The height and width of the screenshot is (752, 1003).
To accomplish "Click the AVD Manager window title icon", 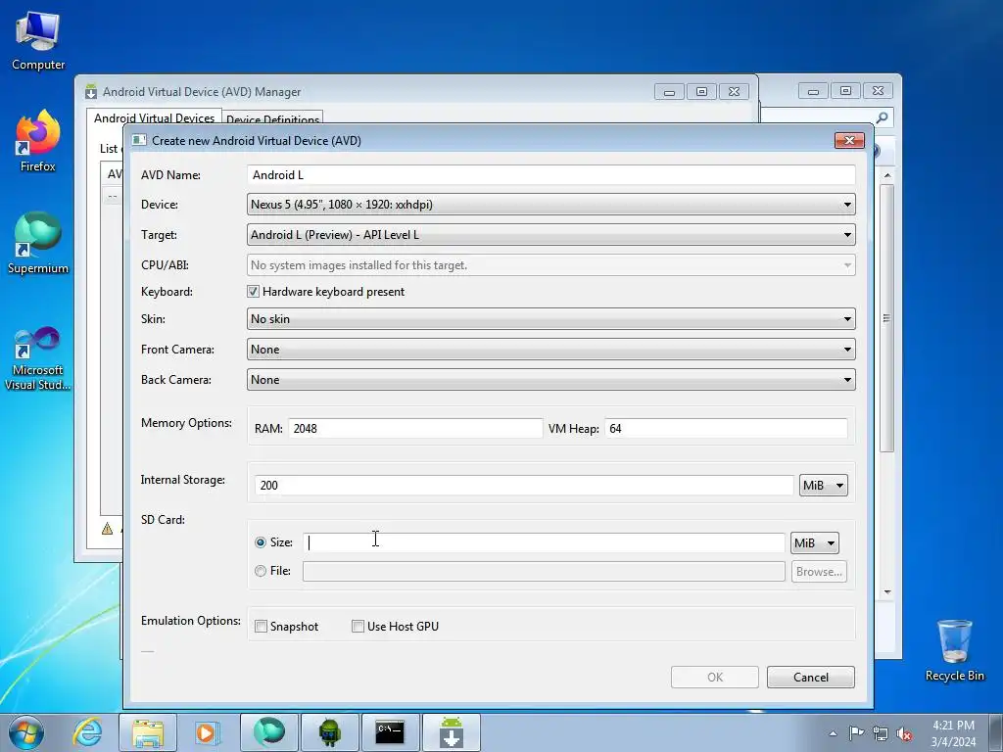I will coord(91,91).
